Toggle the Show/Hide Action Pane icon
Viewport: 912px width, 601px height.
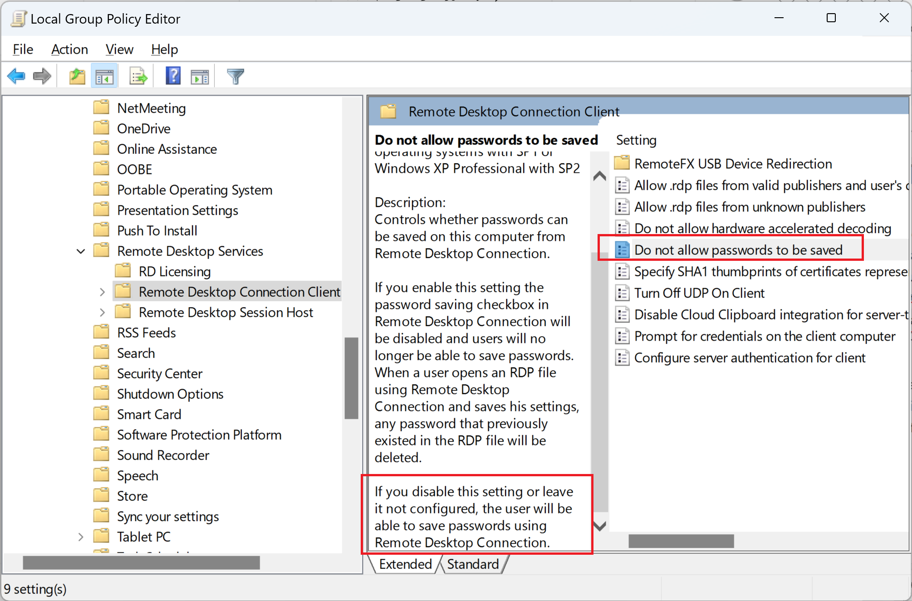tap(200, 76)
